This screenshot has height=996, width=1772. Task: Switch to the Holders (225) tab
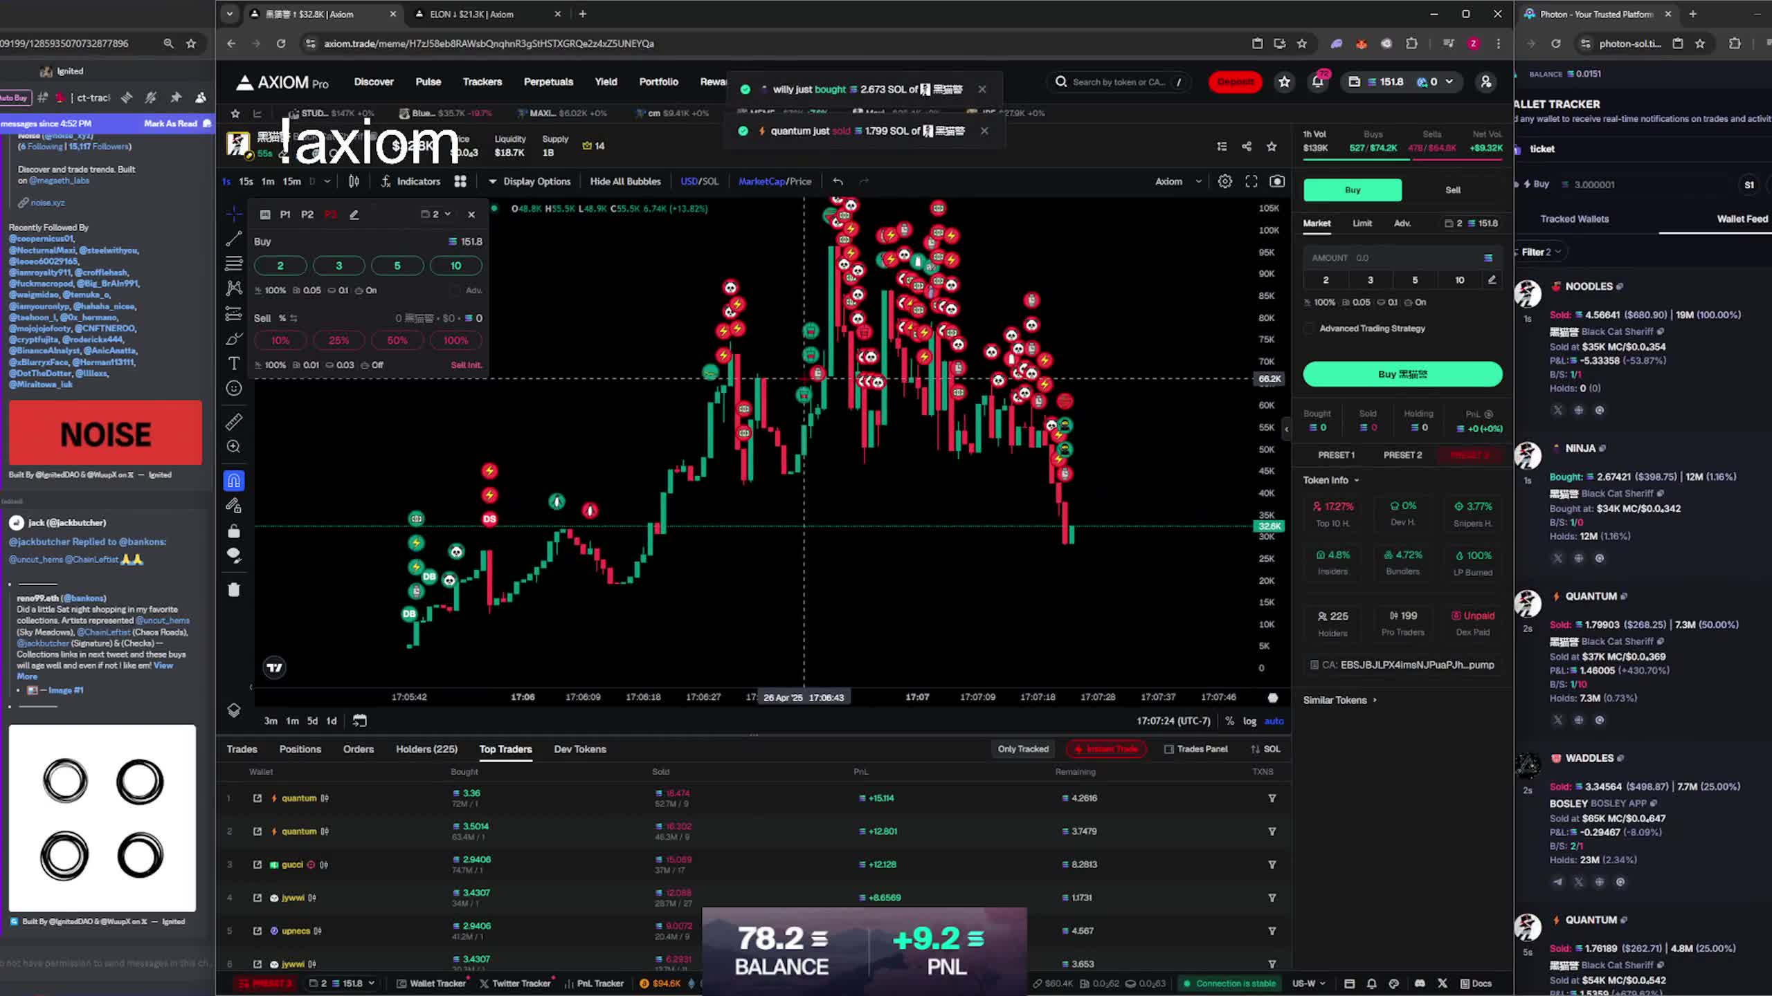(x=426, y=749)
